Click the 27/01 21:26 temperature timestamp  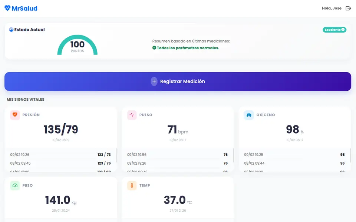pyautogui.click(x=178, y=211)
